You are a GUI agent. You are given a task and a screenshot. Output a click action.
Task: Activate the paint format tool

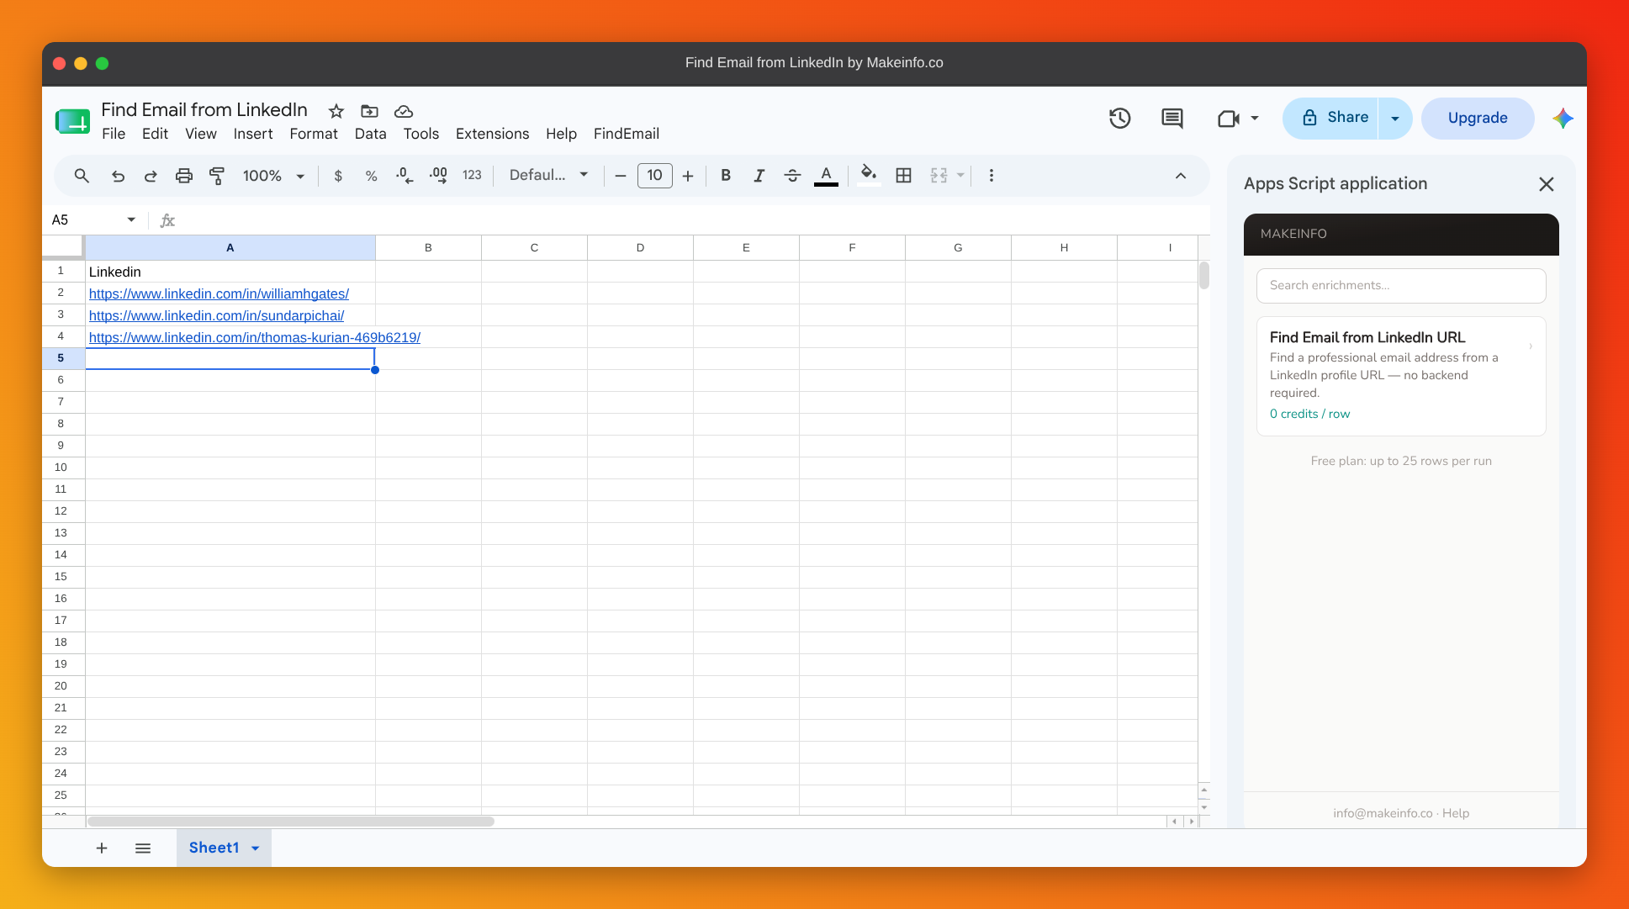coord(217,176)
